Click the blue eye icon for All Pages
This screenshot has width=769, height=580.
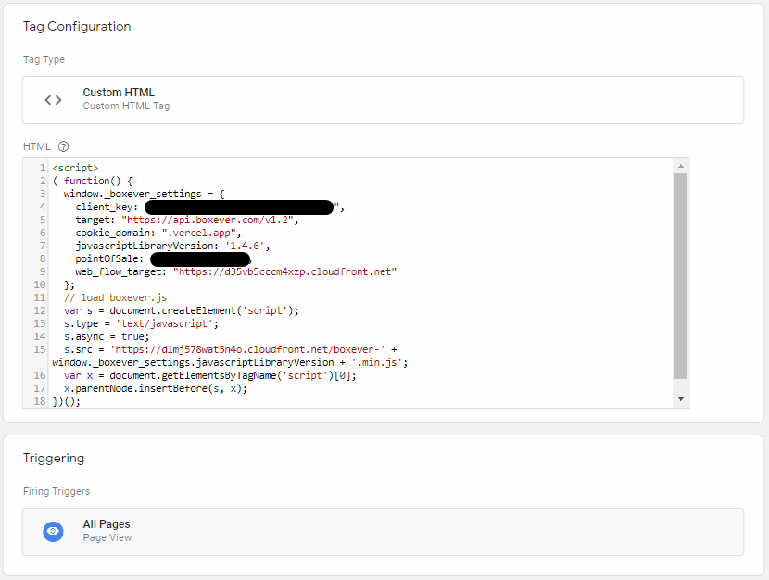pos(54,531)
